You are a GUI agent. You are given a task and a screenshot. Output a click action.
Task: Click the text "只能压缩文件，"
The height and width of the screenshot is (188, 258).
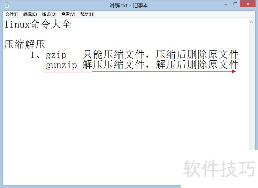(116, 54)
